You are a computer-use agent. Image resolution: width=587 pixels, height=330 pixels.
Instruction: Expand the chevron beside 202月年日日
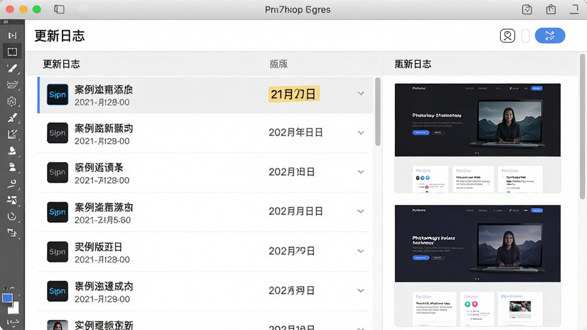361,133
